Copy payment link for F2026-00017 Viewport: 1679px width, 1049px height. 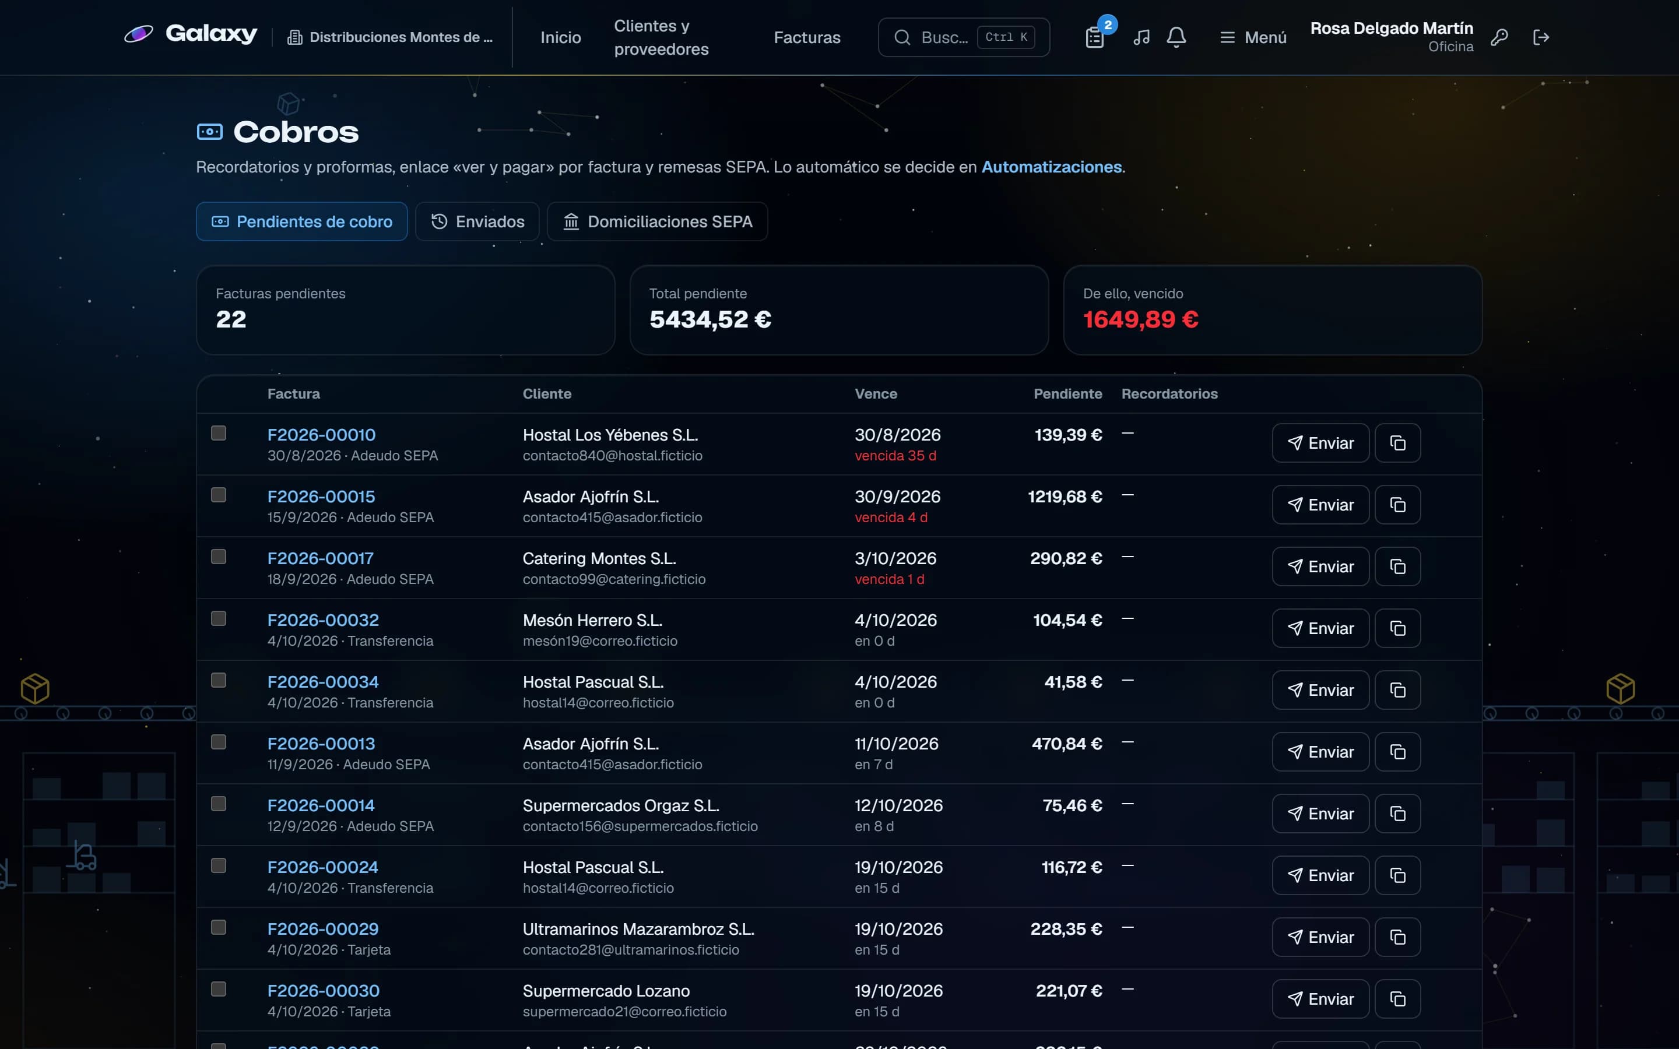[x=1398, y=566]
